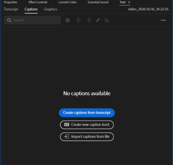Show the Lumetri Color panel
This screenshot has height=165, width=173.
coord(67,2)
